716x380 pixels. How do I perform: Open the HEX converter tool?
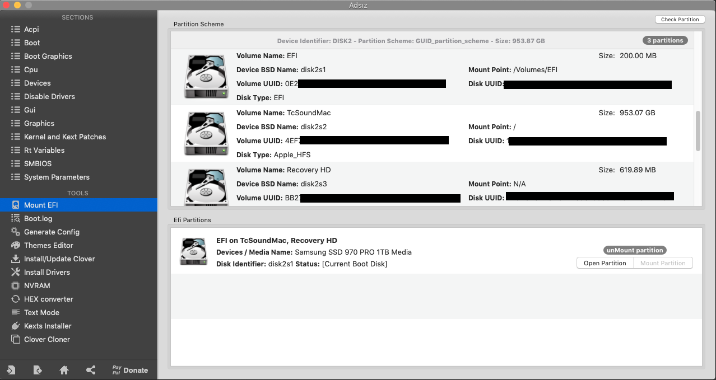pos(48,299)
